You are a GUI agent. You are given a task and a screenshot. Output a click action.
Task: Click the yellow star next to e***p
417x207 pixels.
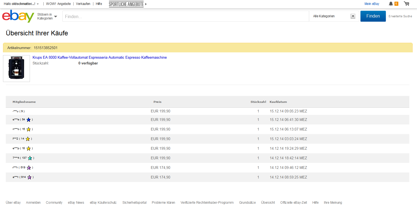tap(29, 148)
